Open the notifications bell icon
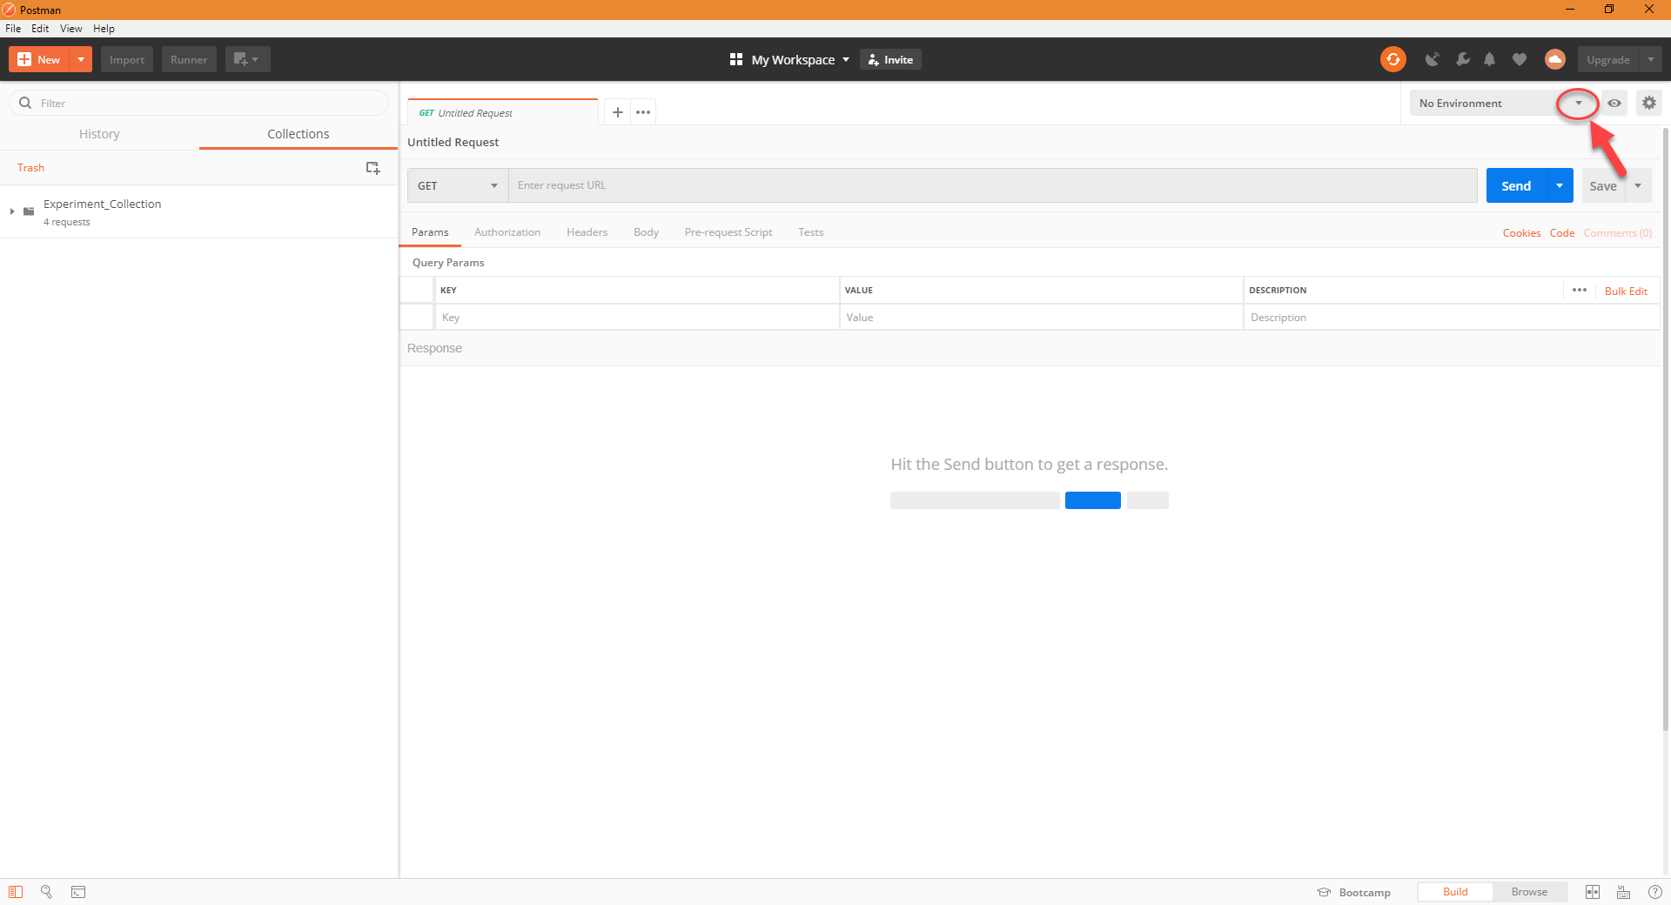 1489,59
